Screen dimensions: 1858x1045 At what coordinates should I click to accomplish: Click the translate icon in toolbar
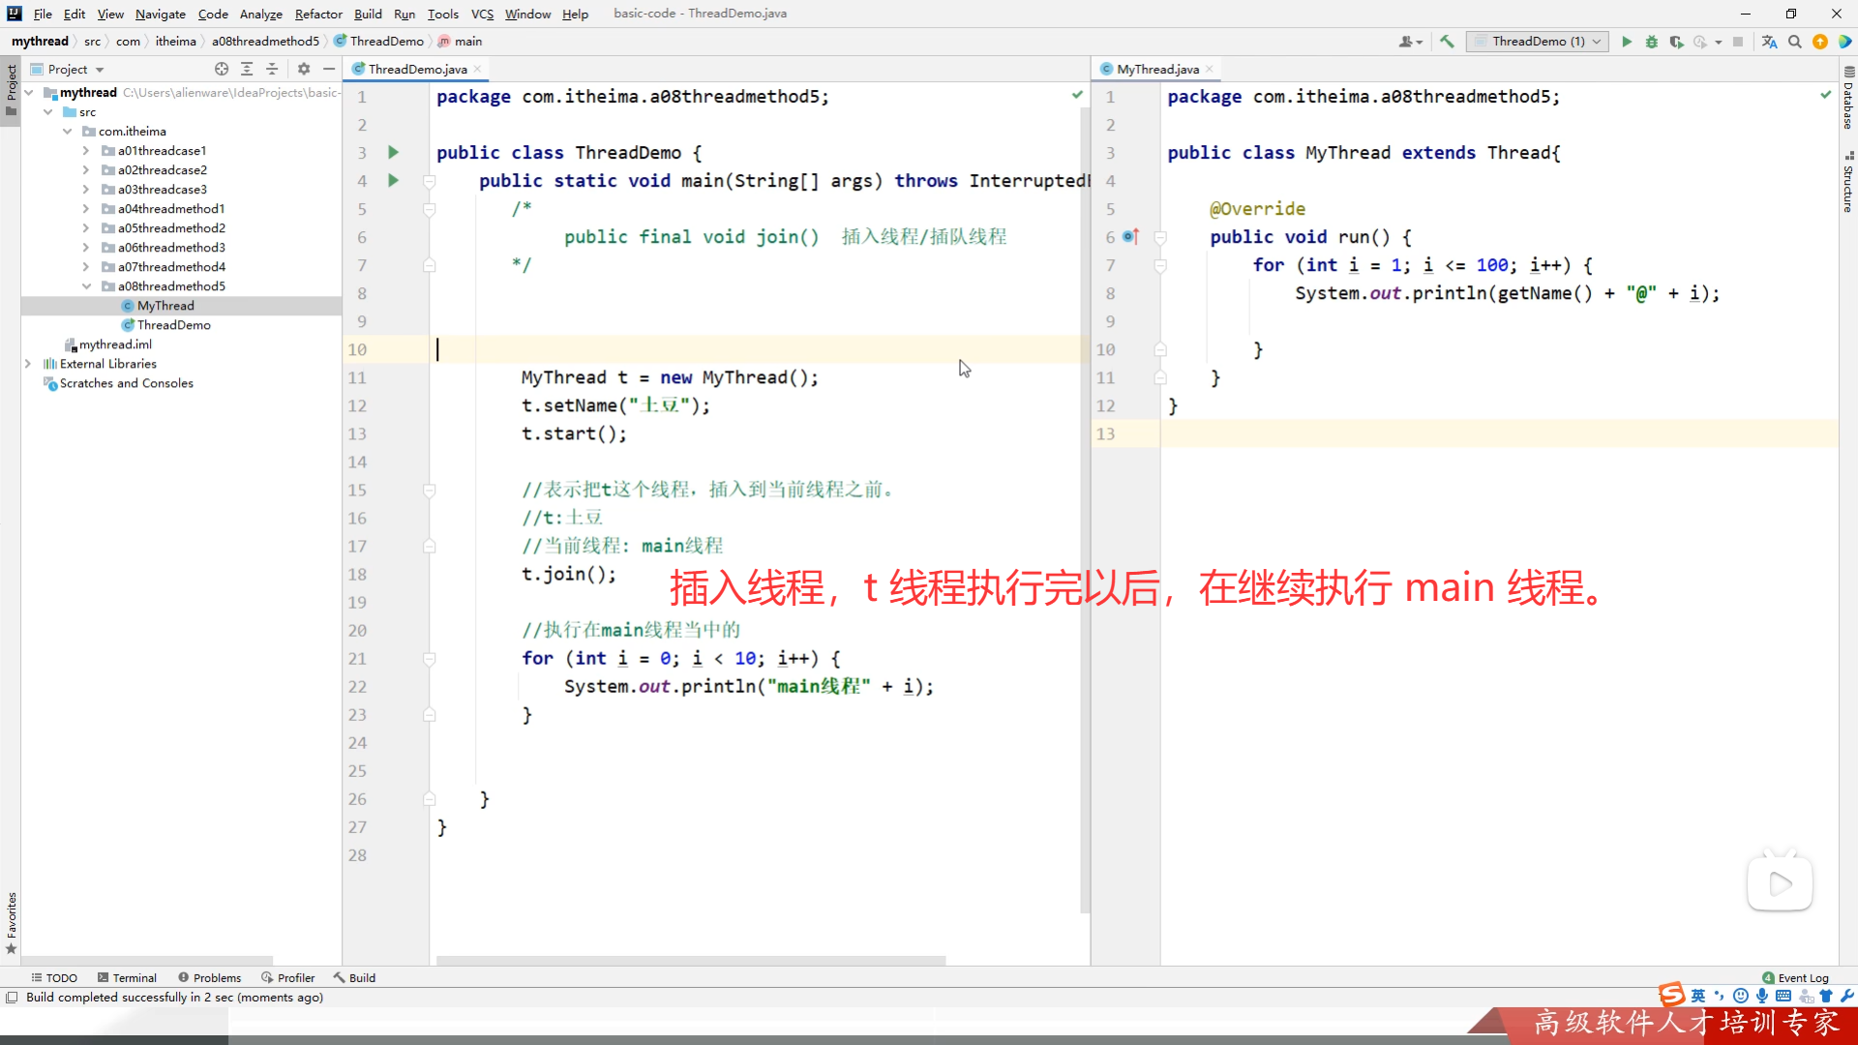point(1769,42)
